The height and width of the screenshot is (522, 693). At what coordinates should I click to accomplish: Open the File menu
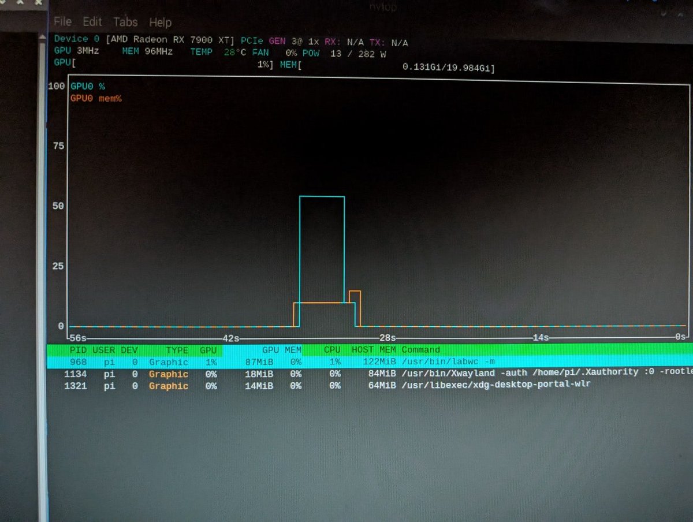click(x=62, y=22)
